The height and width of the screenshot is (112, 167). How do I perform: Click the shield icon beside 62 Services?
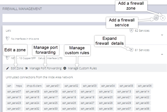(131, 30)
